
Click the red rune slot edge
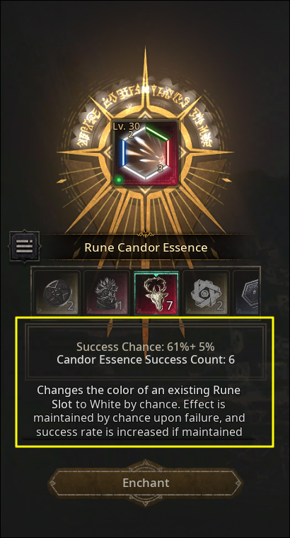[x=168, y=152]
